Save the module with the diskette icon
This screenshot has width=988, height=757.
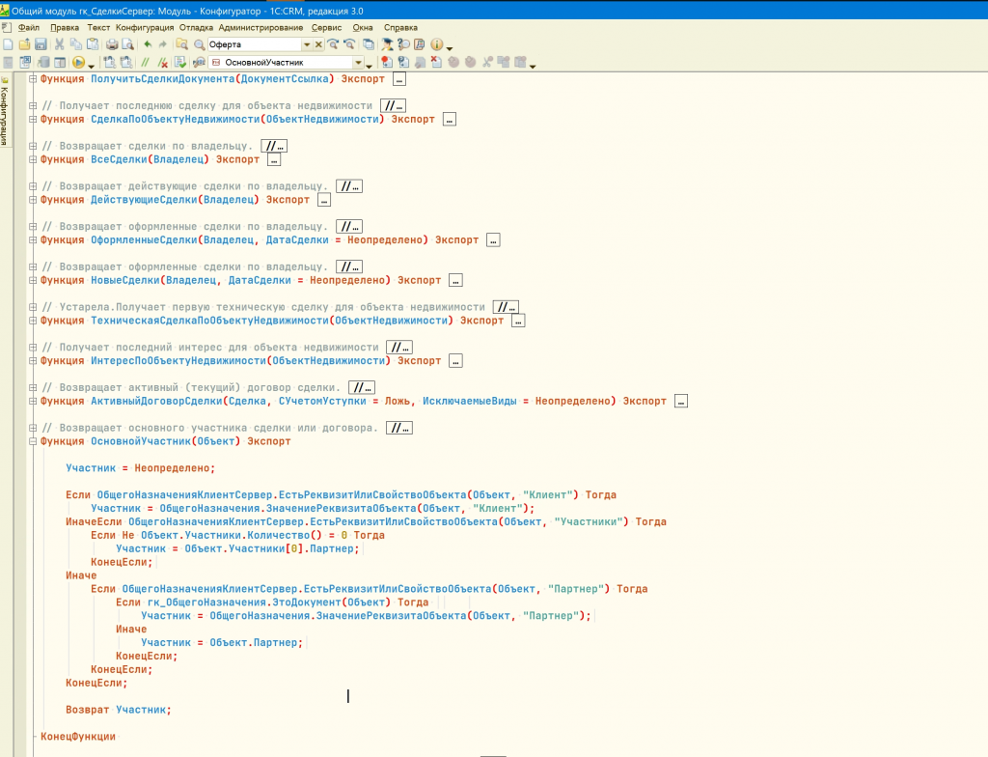(41, 44)
